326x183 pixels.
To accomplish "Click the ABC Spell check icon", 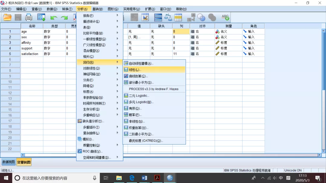I will point(225,17).
